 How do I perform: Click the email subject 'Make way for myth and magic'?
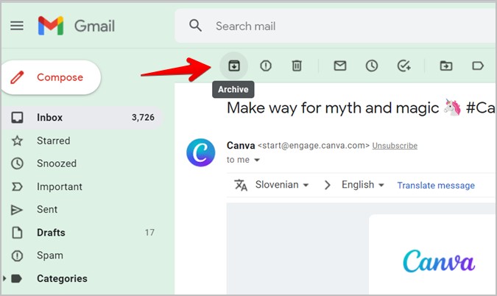(333, 108)
